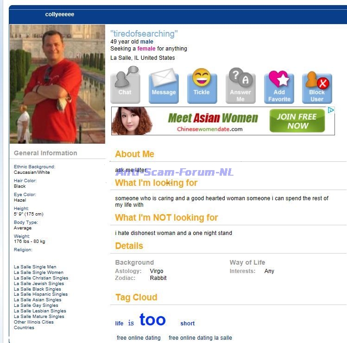Open La Salle Single Men link

point(35,267)
